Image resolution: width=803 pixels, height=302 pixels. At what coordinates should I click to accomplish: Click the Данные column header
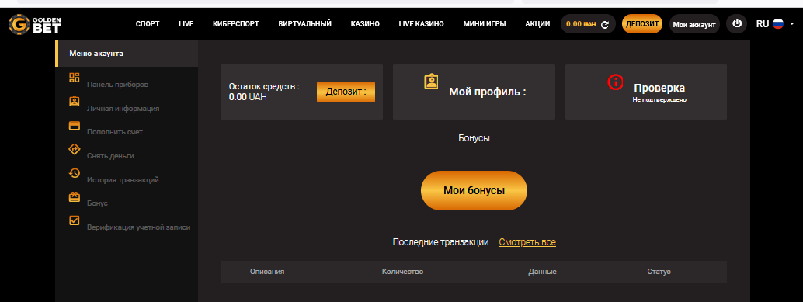tap(542, 272)
